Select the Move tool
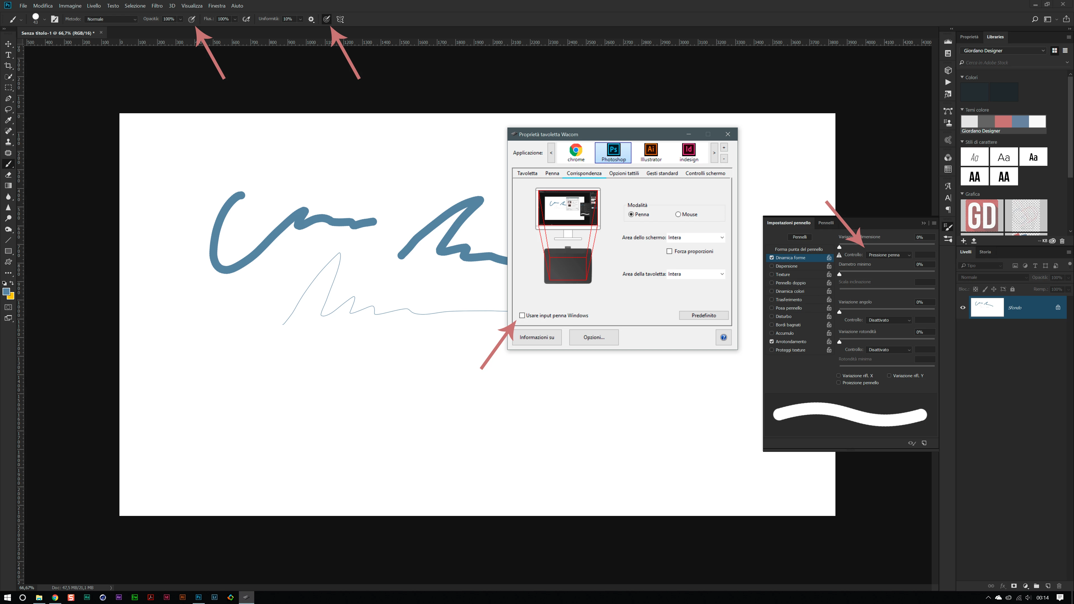Screen dimensions: 1074x604 click(x=8, y=44)
